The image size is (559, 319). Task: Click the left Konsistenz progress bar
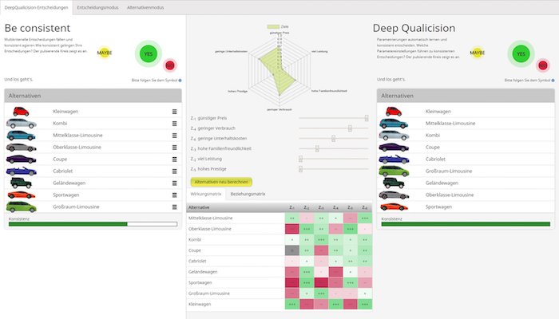(x=93, y=224)
